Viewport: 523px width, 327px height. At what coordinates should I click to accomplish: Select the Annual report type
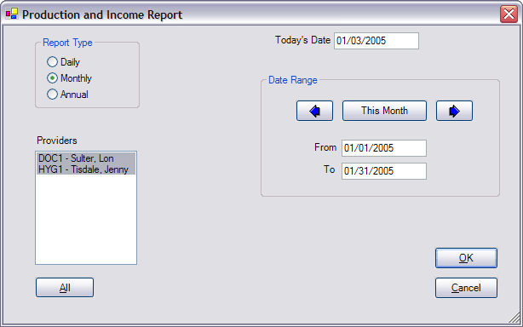(52, 95)
